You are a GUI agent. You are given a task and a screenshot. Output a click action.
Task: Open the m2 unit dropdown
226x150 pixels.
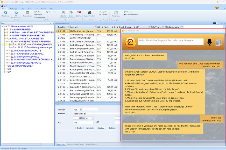pos(92,118)
